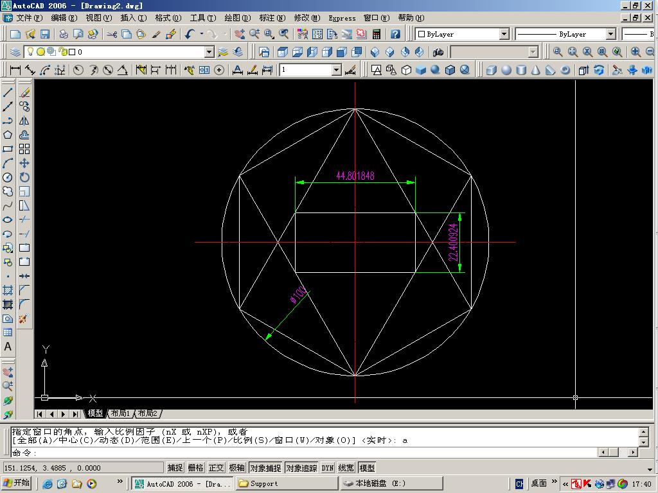Select the Spline draw tool
The height and width of the screenshot is (493, 658).
(x=8, y=206)
